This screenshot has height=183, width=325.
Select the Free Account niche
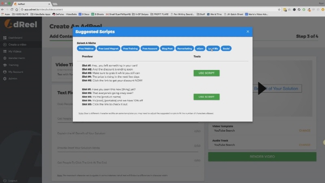150,48
